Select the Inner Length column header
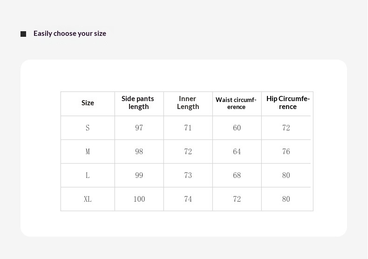 [188, 102]
